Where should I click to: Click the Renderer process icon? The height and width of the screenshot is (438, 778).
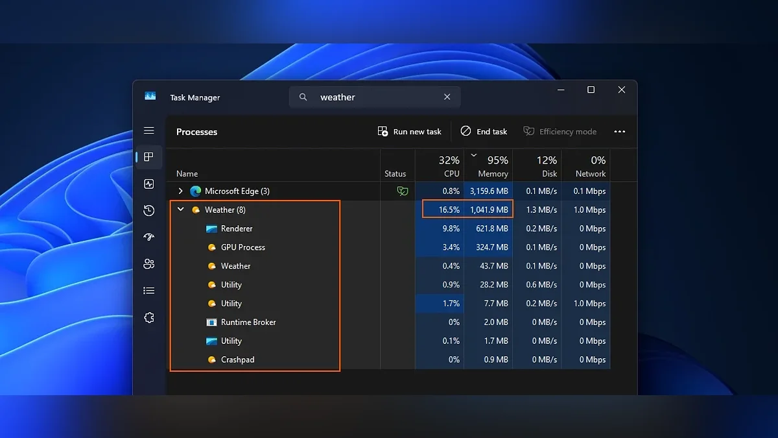point(211,228)
